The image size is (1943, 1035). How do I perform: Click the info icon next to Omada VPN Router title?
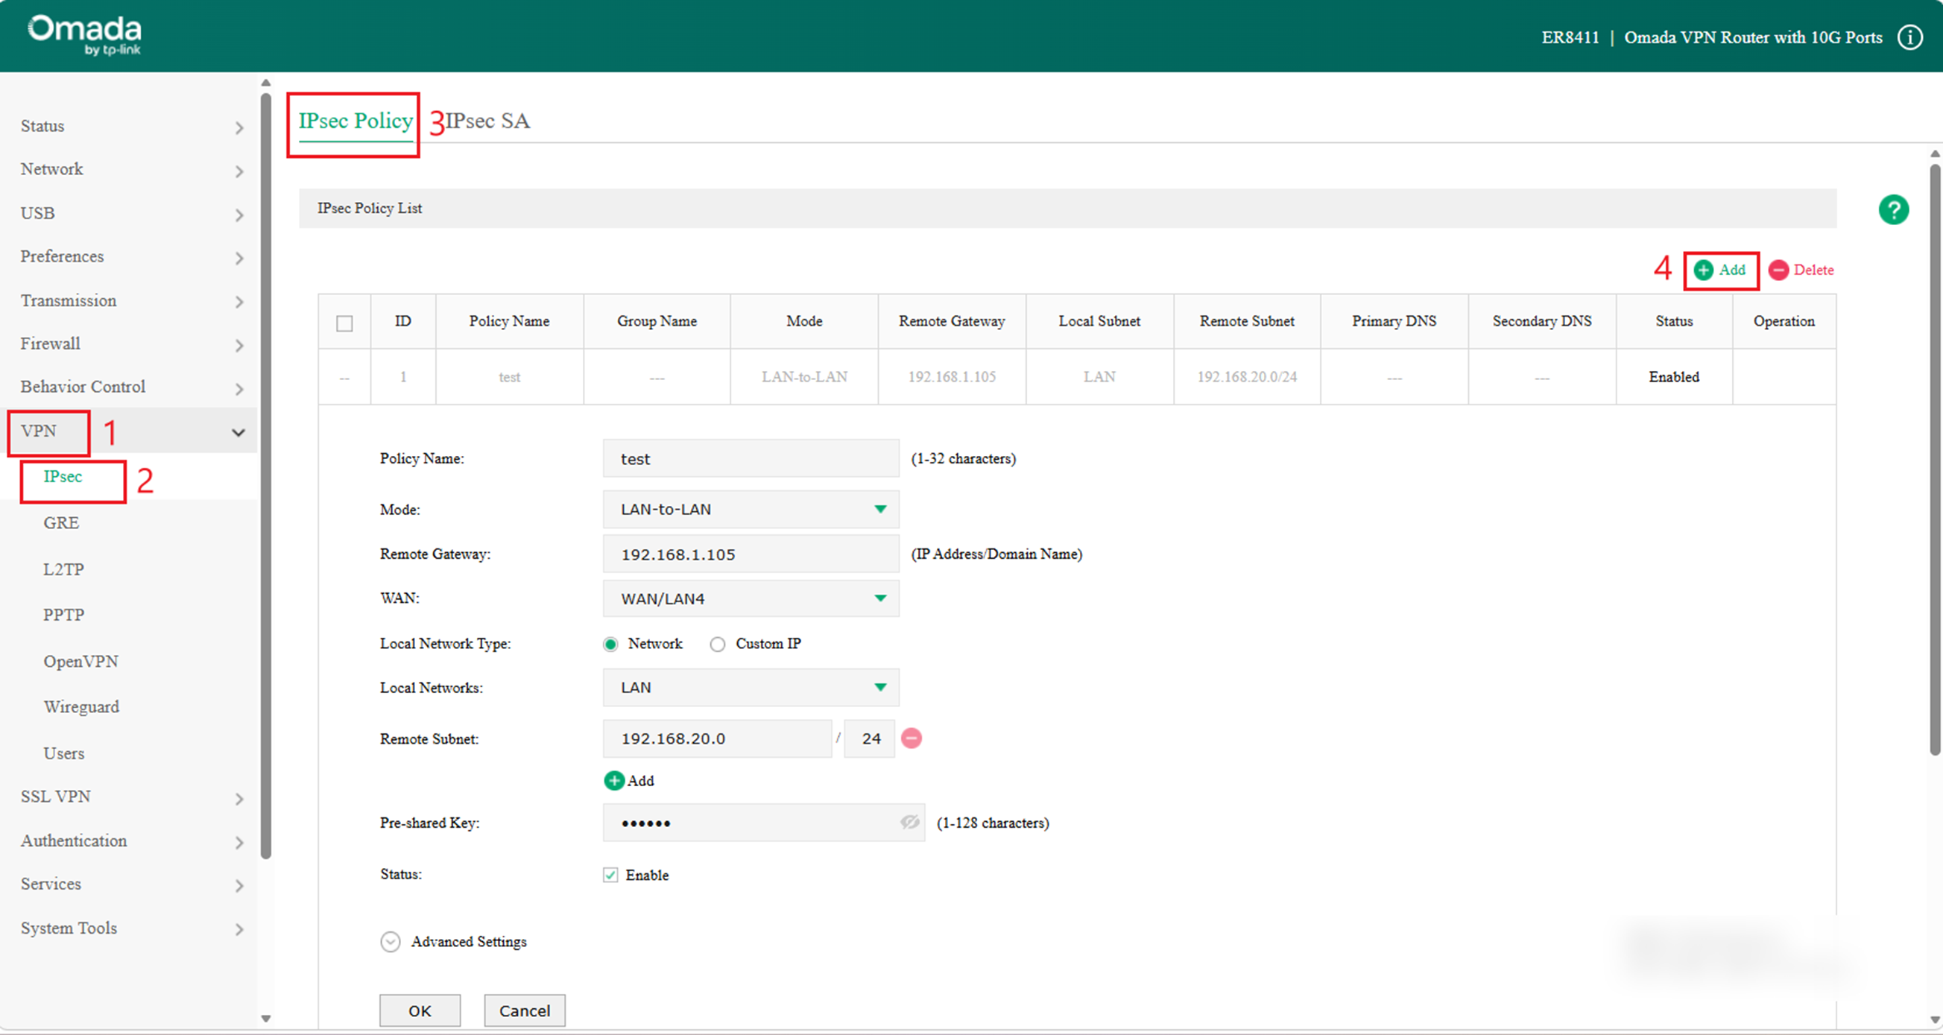pos(1909,37)
